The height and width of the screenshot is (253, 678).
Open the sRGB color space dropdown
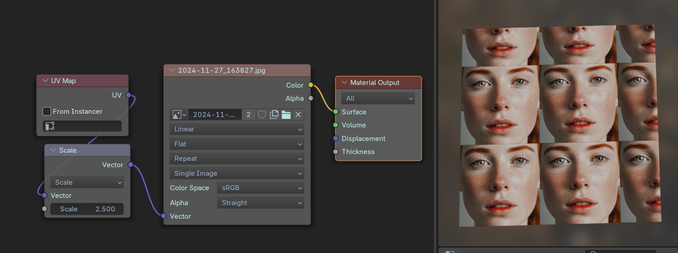click(260, 188)
